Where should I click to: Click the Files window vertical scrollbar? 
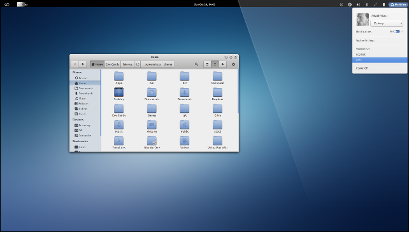point(238,91)
